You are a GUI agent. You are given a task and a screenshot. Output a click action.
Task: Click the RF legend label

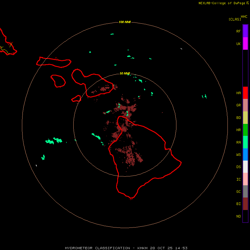[238, 31]
